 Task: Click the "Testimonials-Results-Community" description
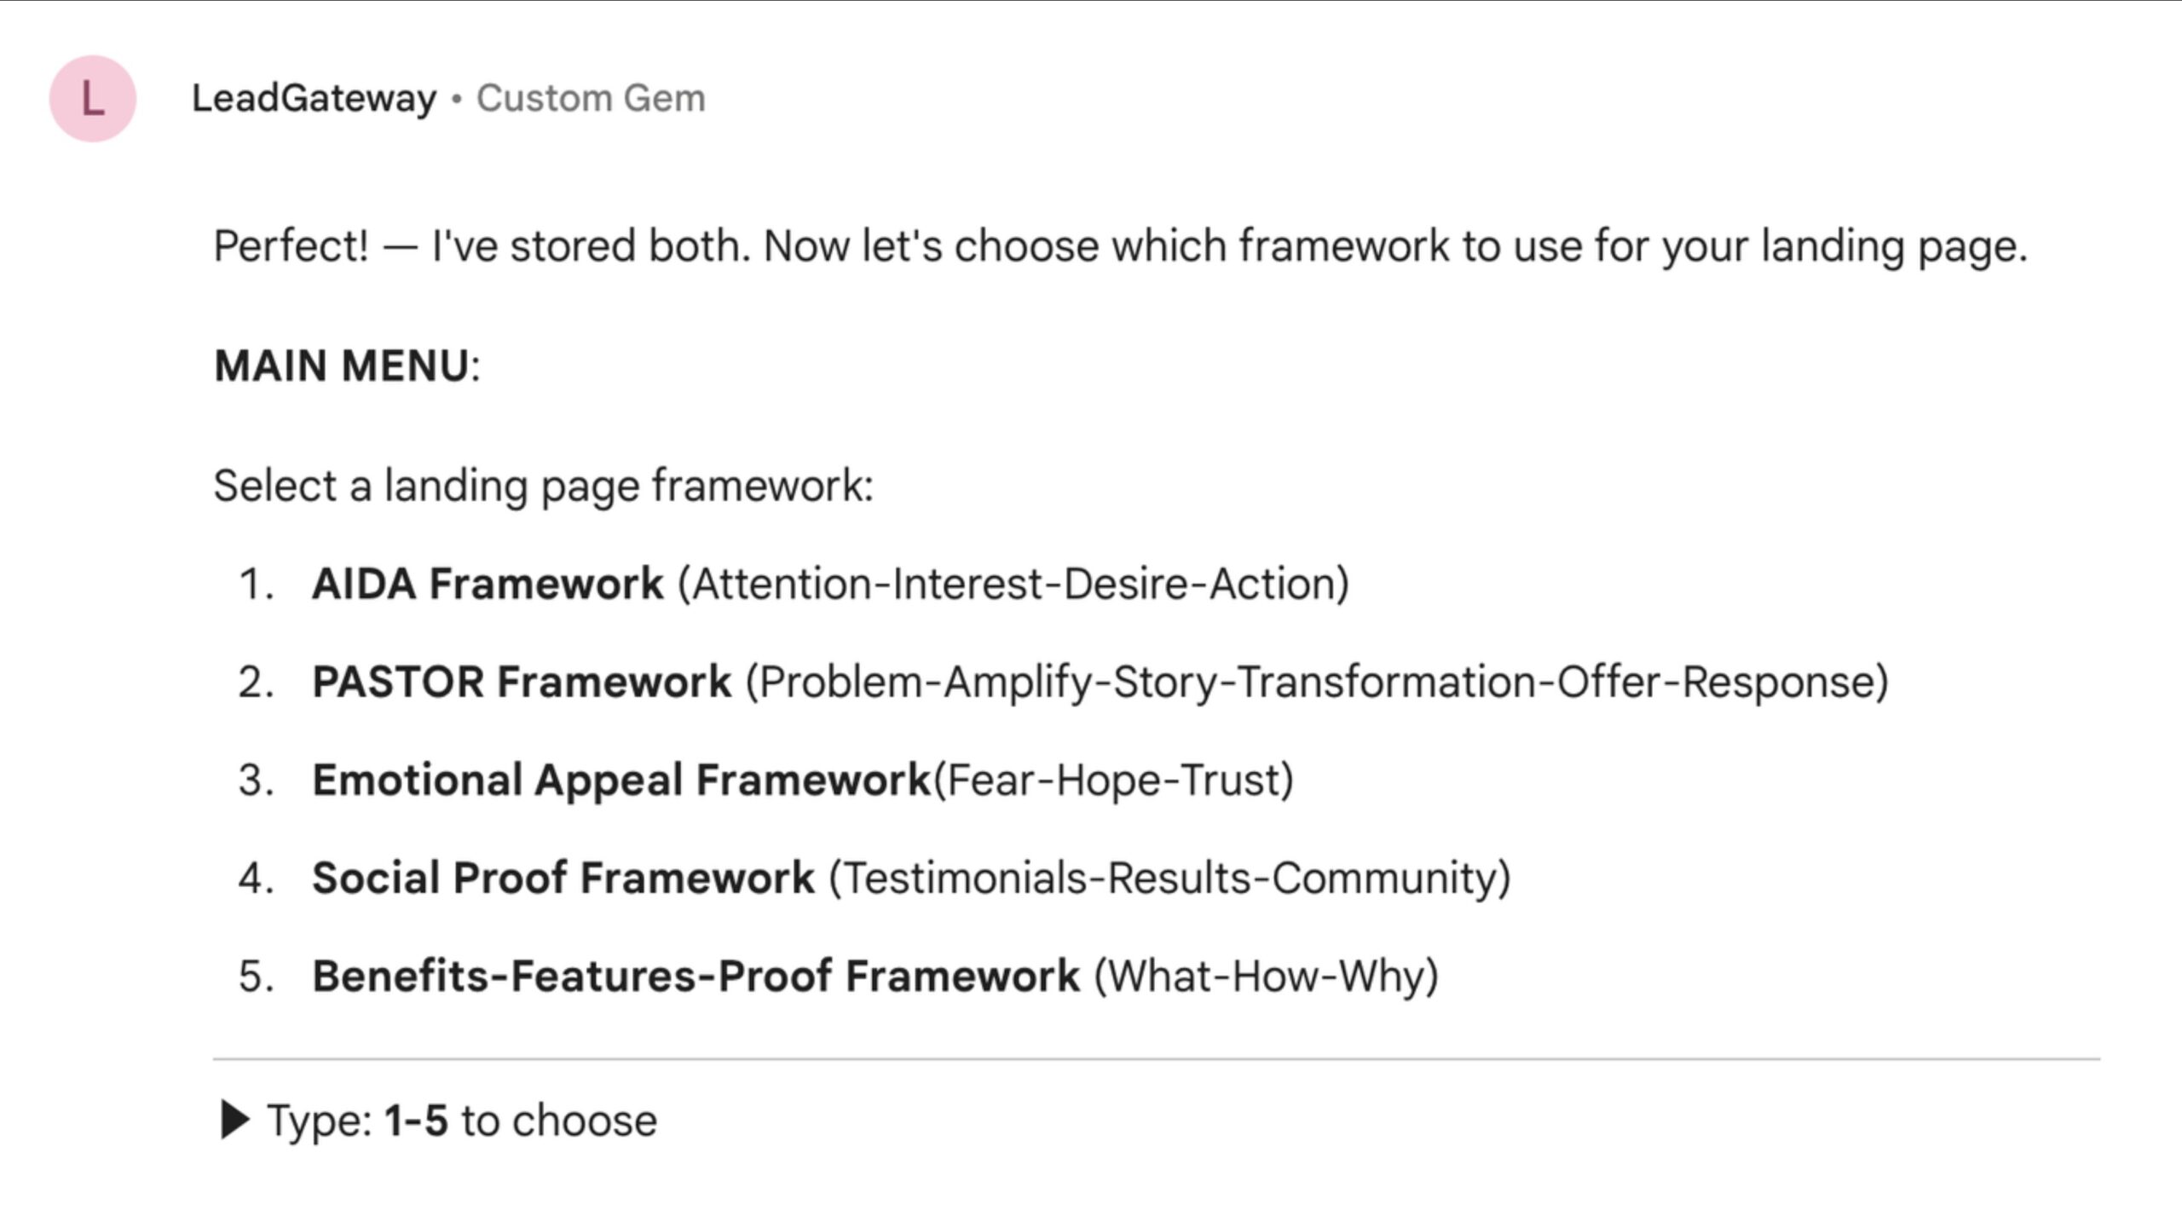coord(1169,879)
